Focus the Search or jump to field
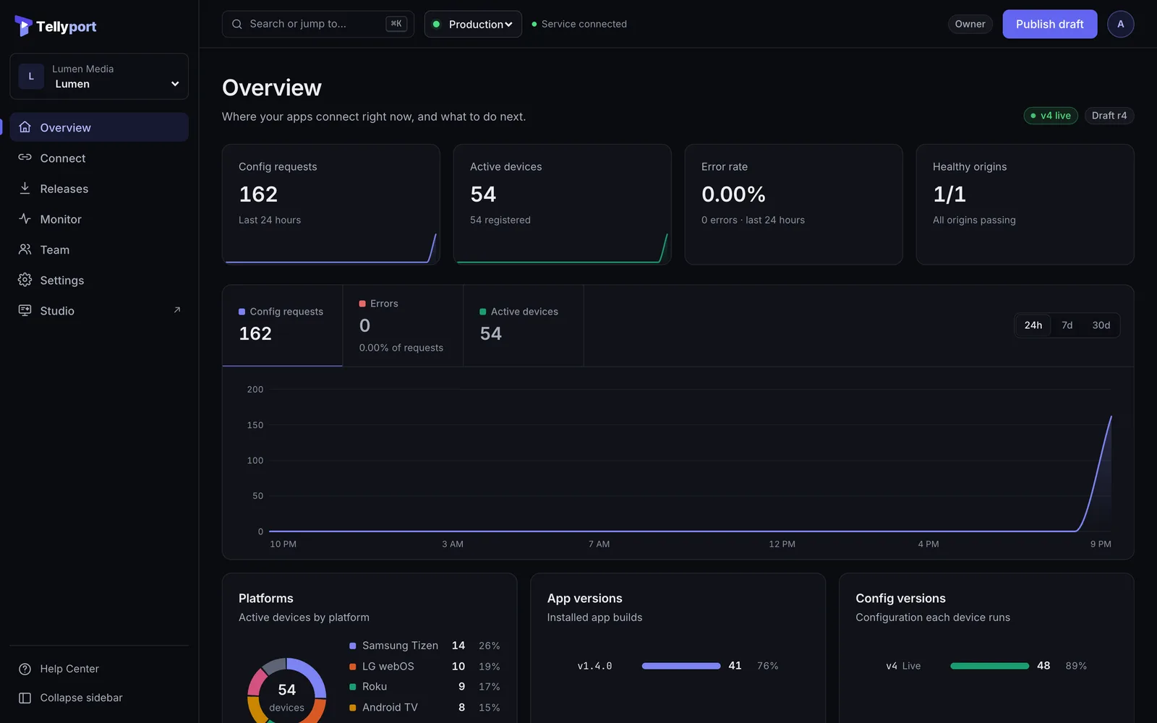Image resolution: width=1157 pixels, height=723 pixels. (318, 24)
